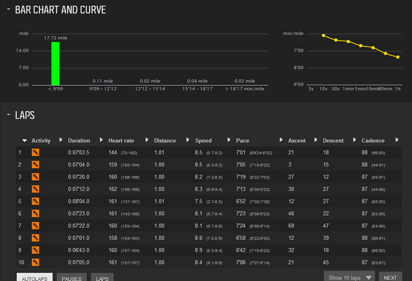This screenshot has width=412, height=281.
Task: Click the running activity icon for lap 9
Action: pos(36,250)
